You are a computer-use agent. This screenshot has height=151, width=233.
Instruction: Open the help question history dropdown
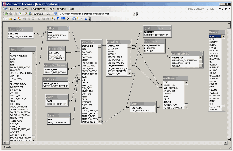(220, 9)
